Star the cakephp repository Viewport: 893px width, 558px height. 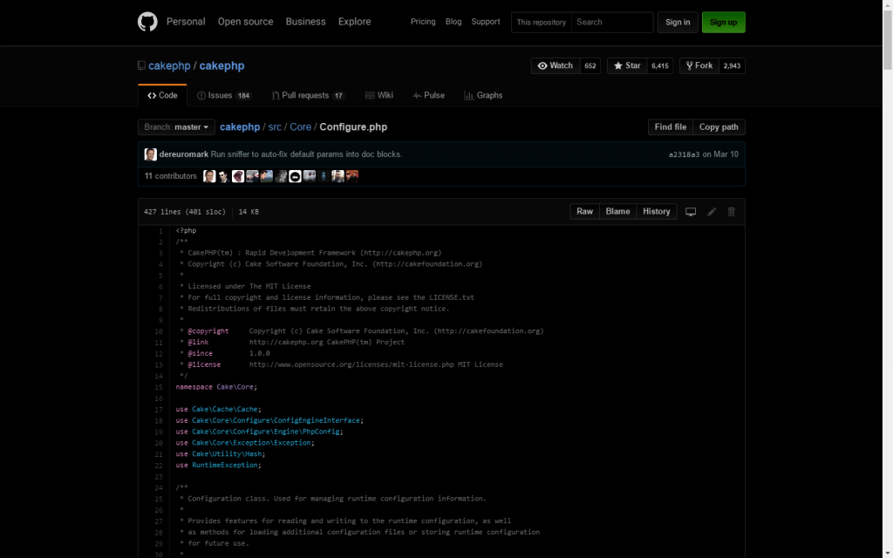pyautogui.click(x=627, y=65)
